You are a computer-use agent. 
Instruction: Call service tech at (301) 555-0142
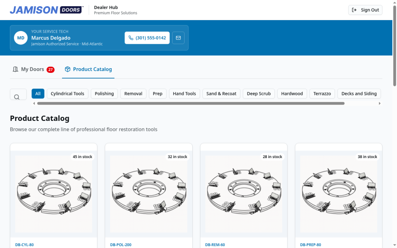[147, 38]
